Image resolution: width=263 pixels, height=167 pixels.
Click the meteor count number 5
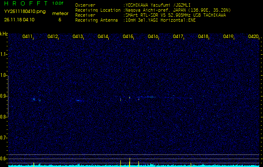(60, 19)
